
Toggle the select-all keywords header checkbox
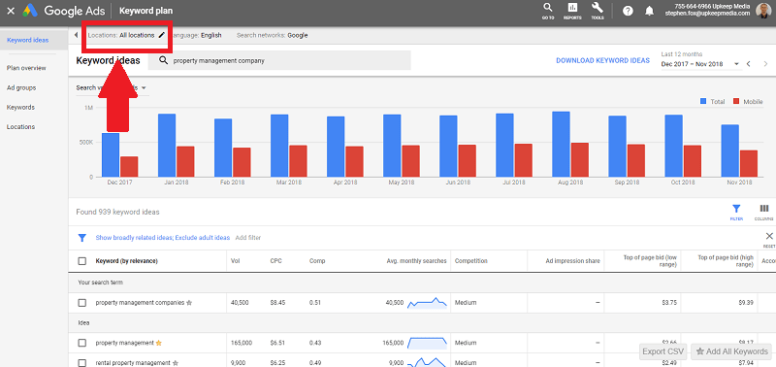pos(82,261)
